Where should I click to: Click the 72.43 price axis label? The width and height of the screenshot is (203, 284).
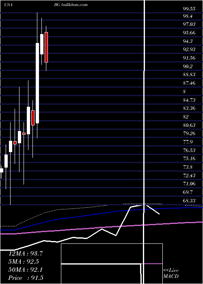point(189,176)
